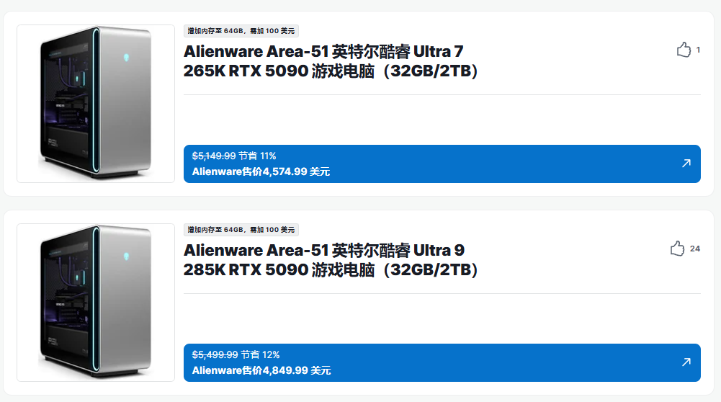Click the 节省 12% savings label
The height and width of the screenshot is (402, 721).
(260, 354)
